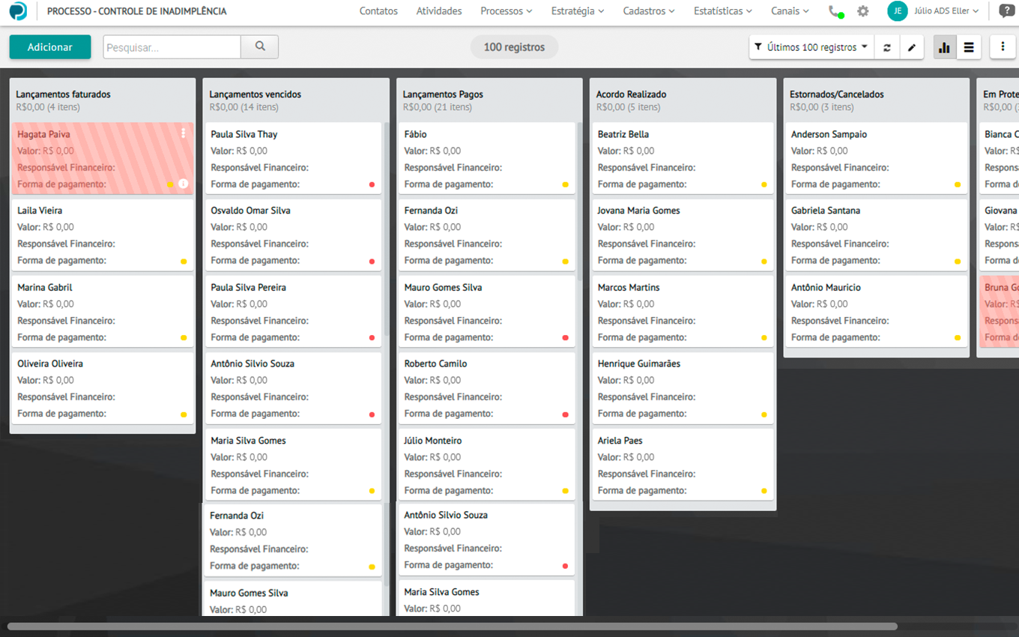Expand the Júlio ADS Eller user menu
Image resolution: width=1019 pixels, height=637 pixels.
[946, 11]
